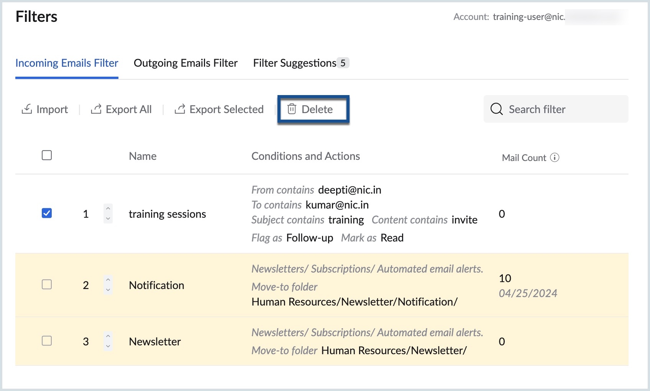The image size is (650, 391).
Task: Click the Import tray icon
Action: click(27, 109)
